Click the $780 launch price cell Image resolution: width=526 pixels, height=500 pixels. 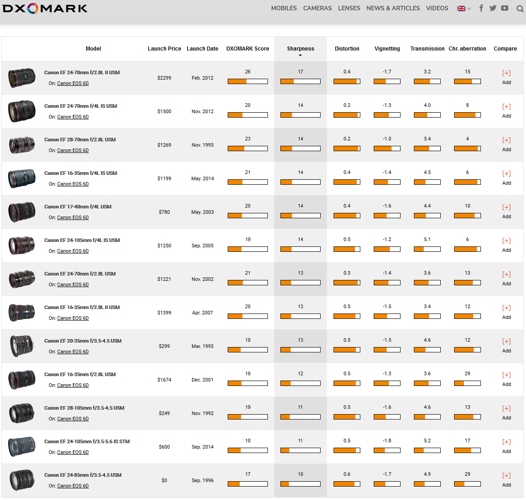[164, 212]
